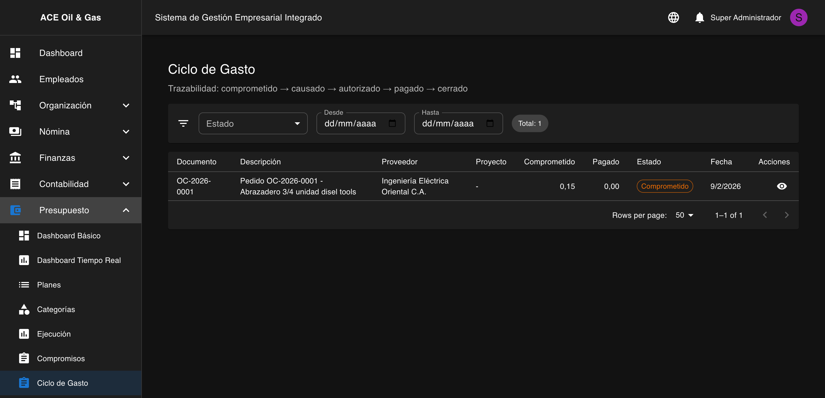
Task: Open the notifications bell
Action: 700,17
